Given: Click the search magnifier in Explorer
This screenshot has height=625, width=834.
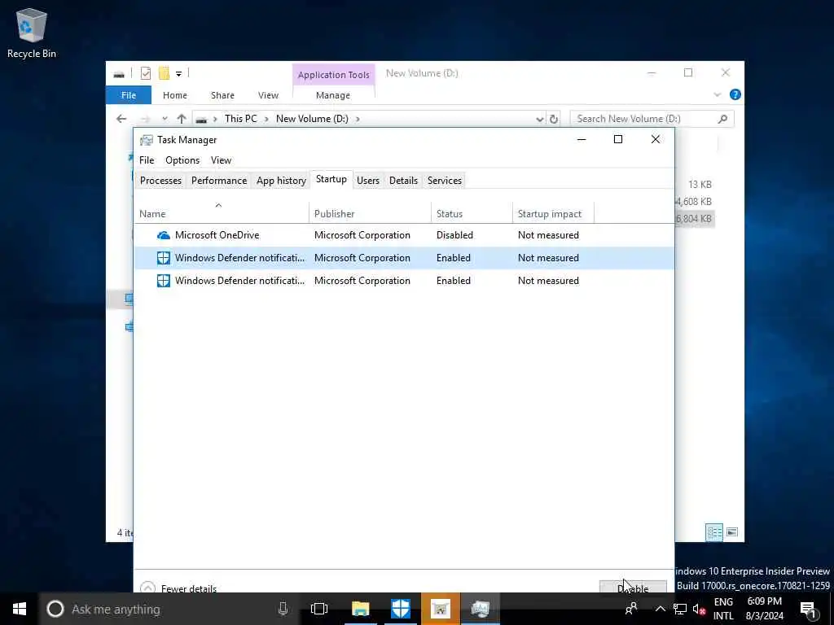Looking at the screenshot, I should point(722,119).
